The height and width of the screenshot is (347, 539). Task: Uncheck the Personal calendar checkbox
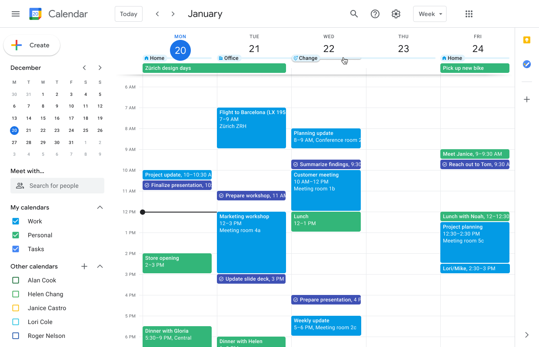[x=16, y=235]
